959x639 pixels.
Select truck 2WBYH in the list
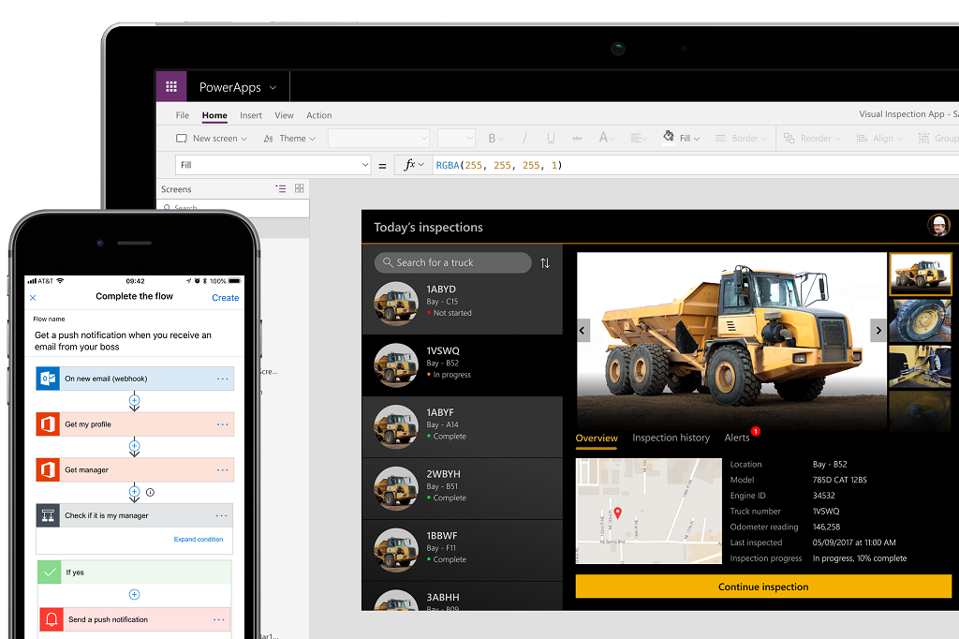pos(463,489)
